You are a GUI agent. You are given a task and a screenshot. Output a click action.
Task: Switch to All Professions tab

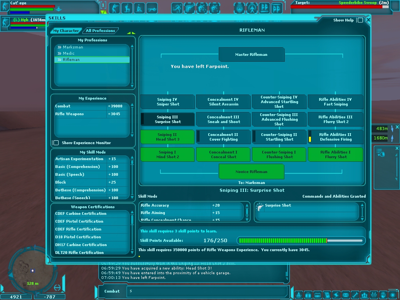[x=100, y=31]
